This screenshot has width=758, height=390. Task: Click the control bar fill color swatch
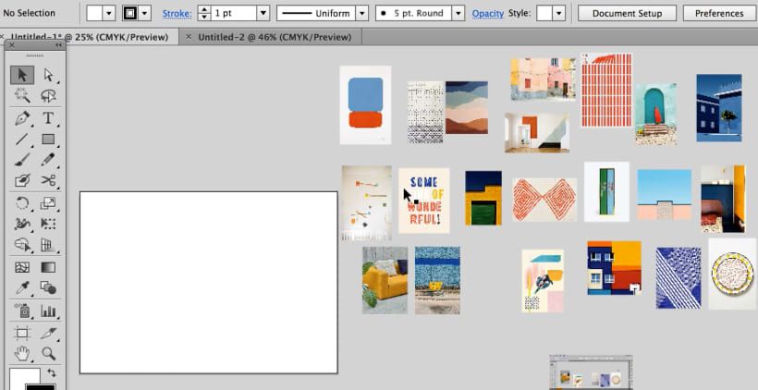94,13
